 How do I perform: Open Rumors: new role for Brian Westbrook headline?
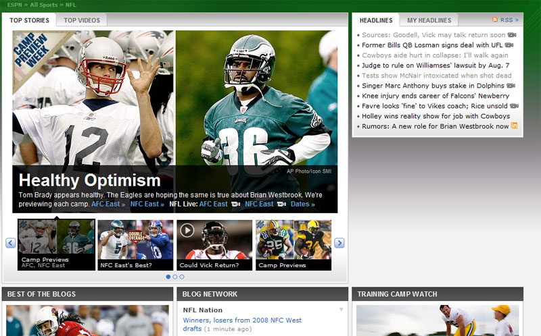pyautogui.click(x=435, y=126)
